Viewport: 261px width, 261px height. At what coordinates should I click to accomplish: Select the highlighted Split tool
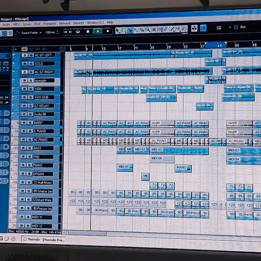(x=130, y=30)
